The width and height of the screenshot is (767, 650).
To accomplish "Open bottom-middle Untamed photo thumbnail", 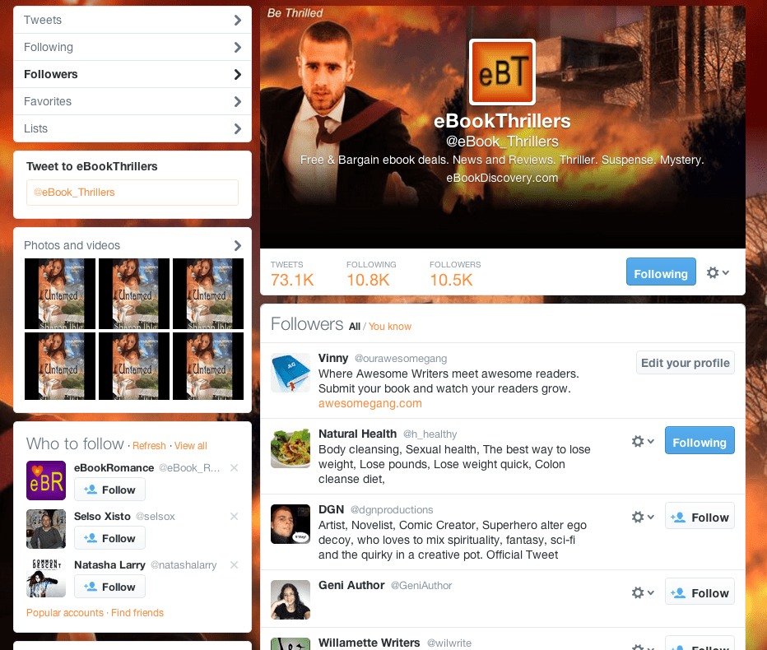I will pyautogui.click(x=134, y=366).
